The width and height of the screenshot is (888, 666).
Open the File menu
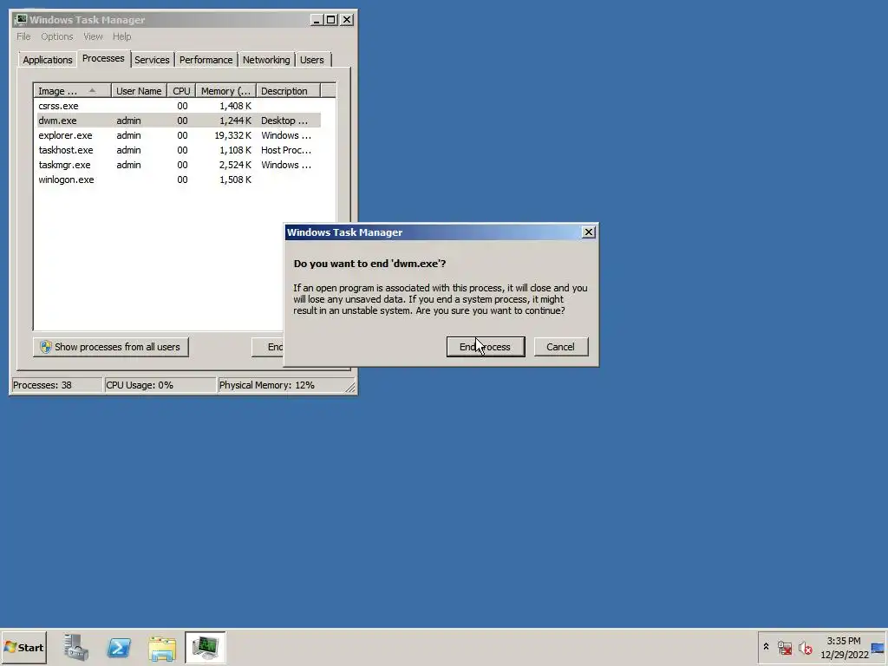tap(23, 36)
